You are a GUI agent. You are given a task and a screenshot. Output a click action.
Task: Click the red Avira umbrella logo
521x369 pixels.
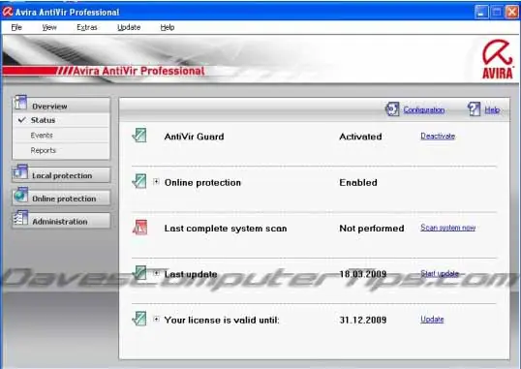click(x=497, y=59)
